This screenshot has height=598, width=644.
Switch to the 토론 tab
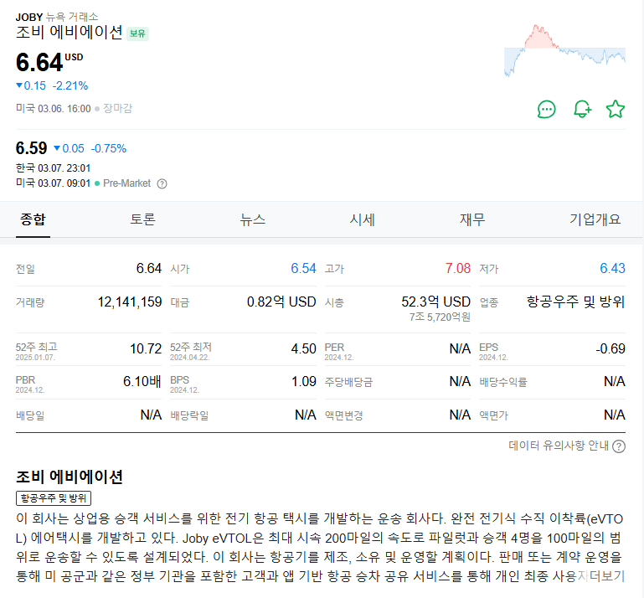tap(142, 219)
